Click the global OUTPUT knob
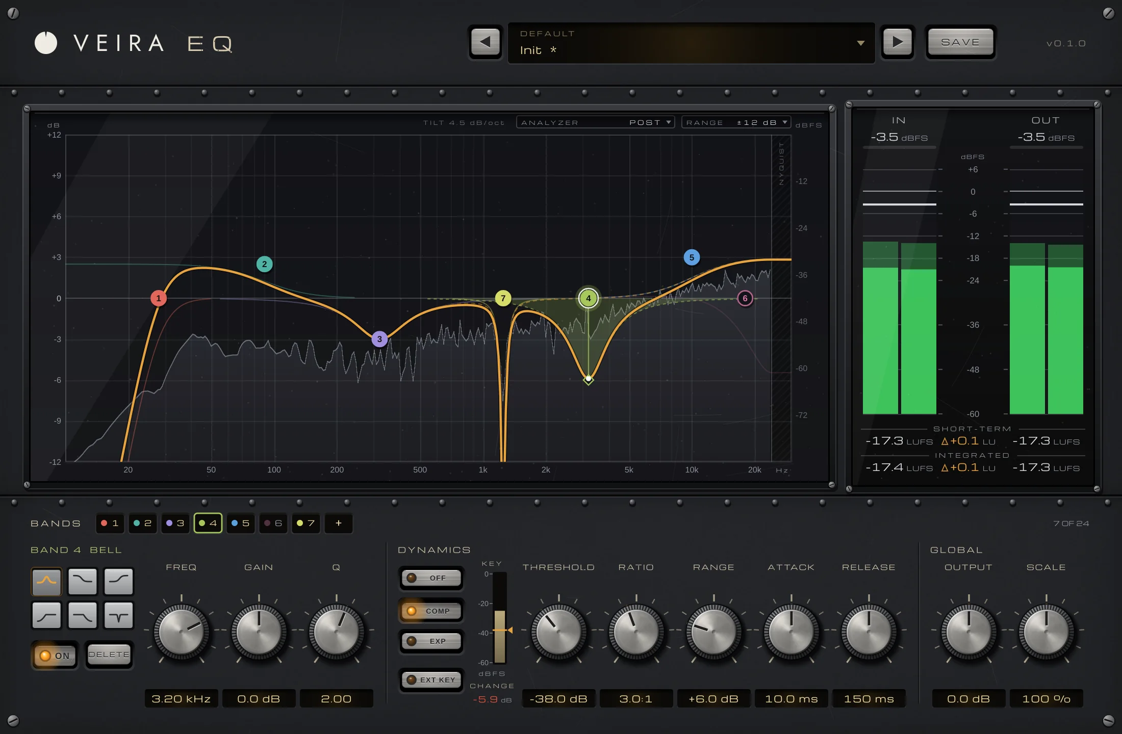 tap(968, 632)
